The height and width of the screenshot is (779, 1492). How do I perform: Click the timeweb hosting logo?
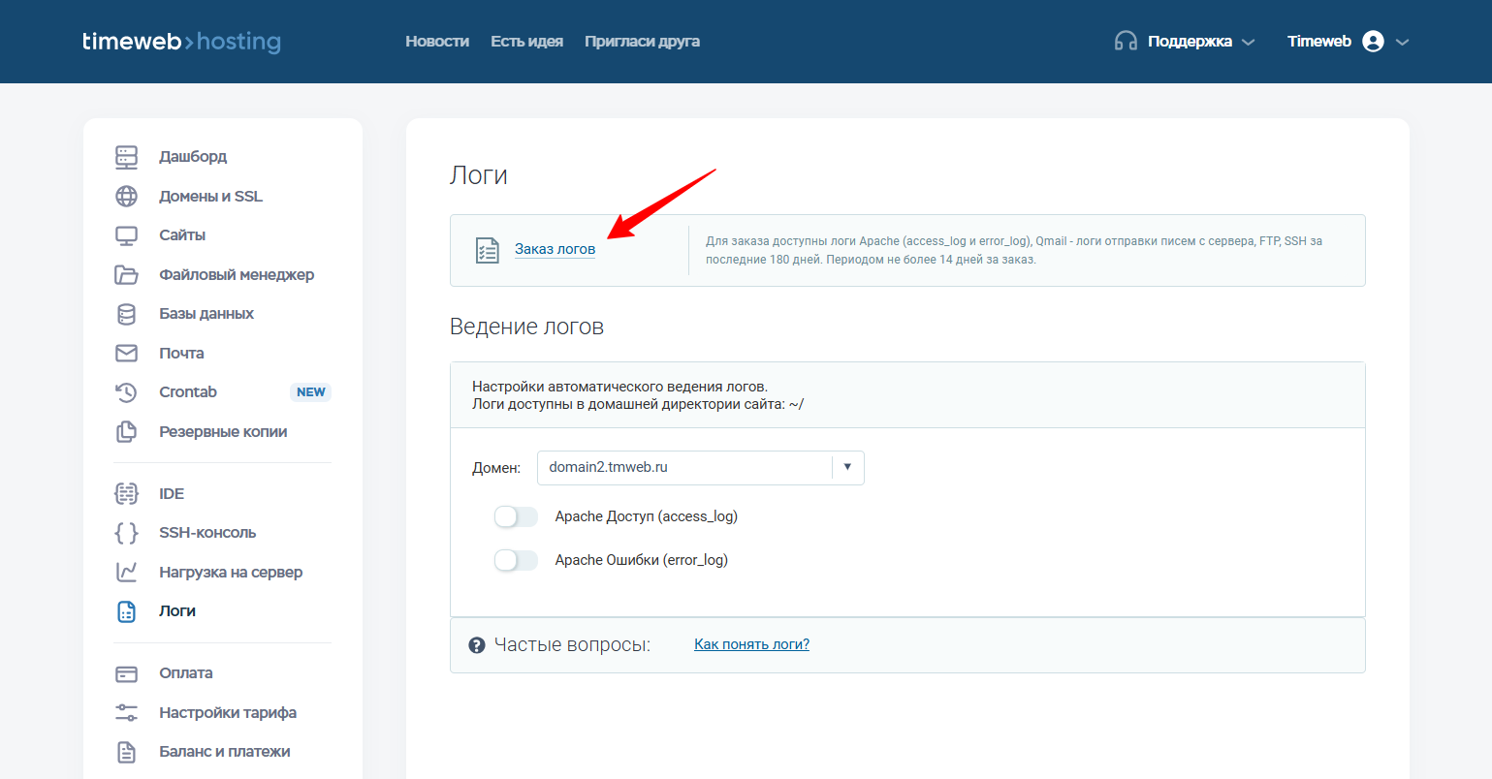pyautogui.click(x=181, y=42)
